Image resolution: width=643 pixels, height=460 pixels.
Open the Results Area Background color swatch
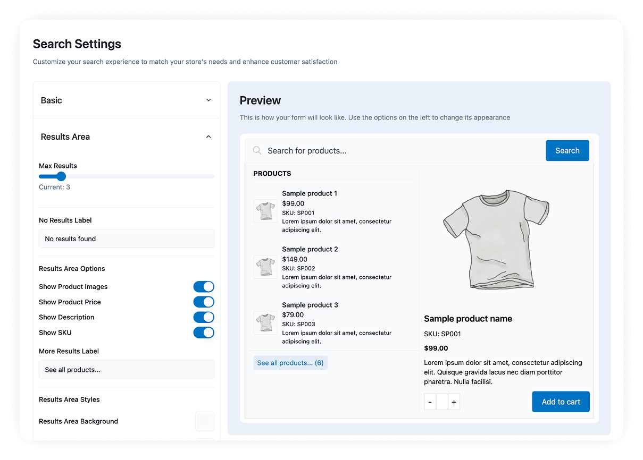tap(205, 421)
